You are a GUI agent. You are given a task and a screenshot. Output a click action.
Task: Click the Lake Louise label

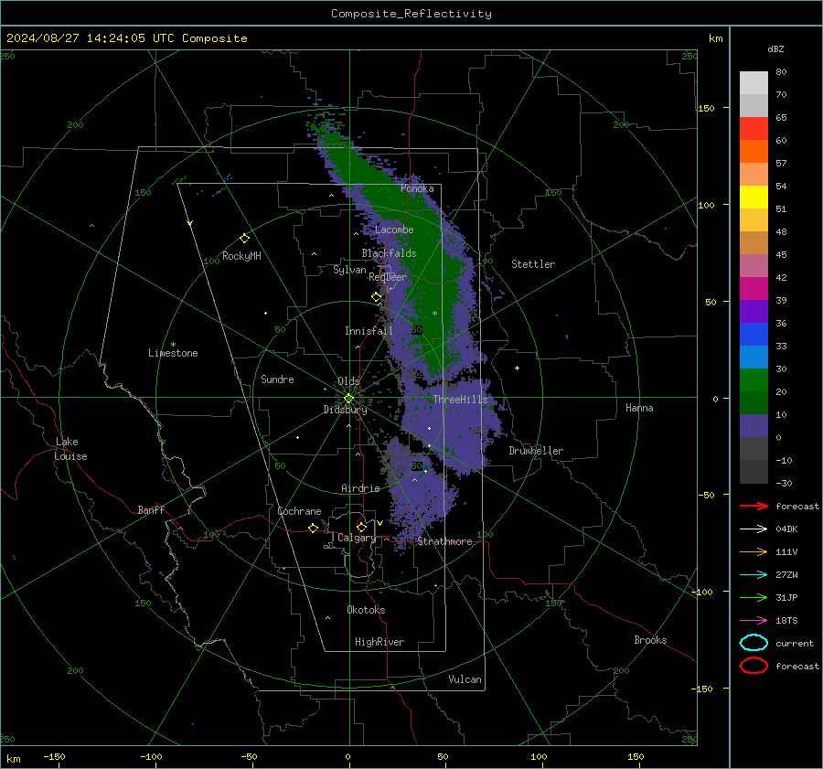coord(70,449)
